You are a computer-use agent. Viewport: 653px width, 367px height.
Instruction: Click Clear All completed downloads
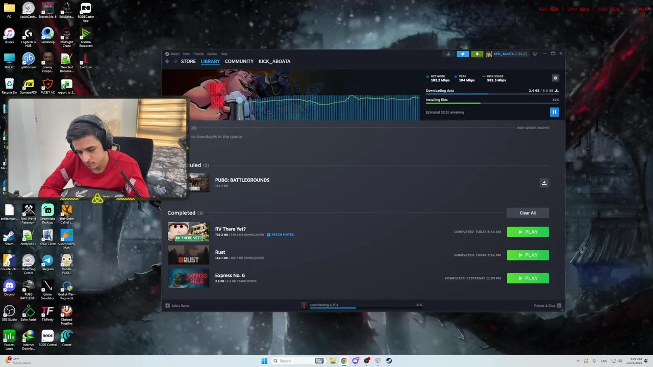click(x=528, y=213)
